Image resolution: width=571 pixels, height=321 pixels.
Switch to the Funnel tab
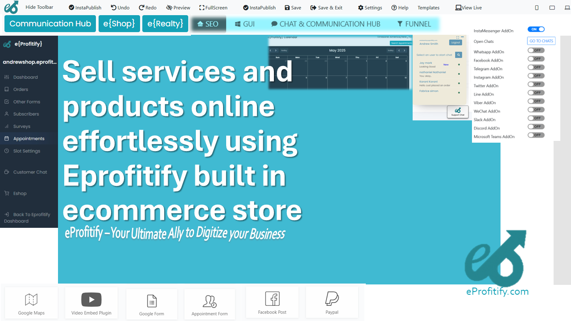[x=414, y=24]
